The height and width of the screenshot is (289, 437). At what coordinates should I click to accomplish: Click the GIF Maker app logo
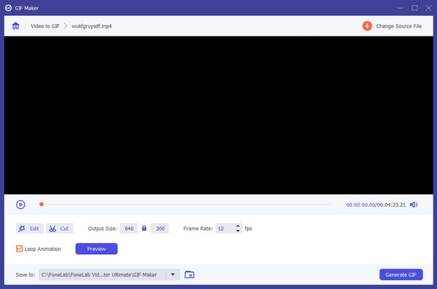point(8,8)
